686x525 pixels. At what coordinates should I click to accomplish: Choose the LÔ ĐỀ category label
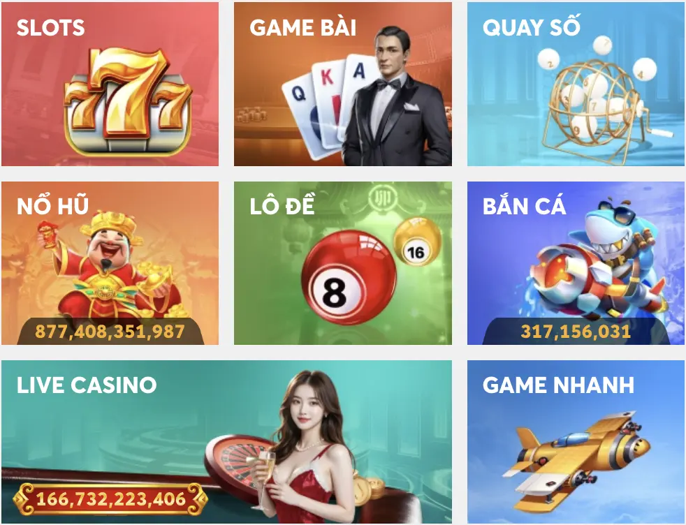[x=282, y=205]
